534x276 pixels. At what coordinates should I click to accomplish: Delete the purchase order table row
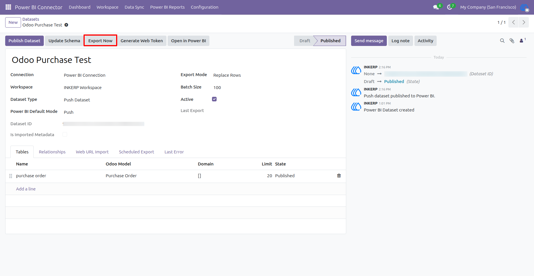click(339, 176)
